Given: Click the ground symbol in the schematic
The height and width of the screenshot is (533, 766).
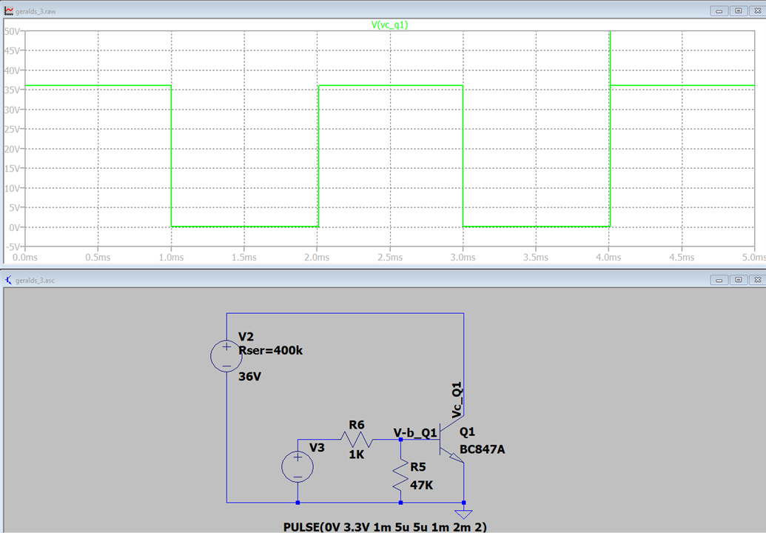Looking at the screenshot, I should point(464,513).
